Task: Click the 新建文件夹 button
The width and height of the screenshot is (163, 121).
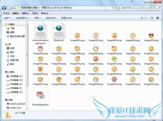Action: [x=67, y=18]
